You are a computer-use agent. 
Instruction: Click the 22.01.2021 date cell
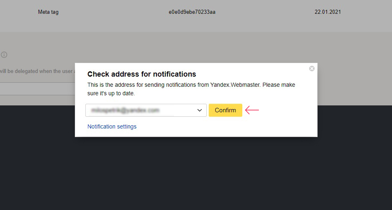coord(328,12)
